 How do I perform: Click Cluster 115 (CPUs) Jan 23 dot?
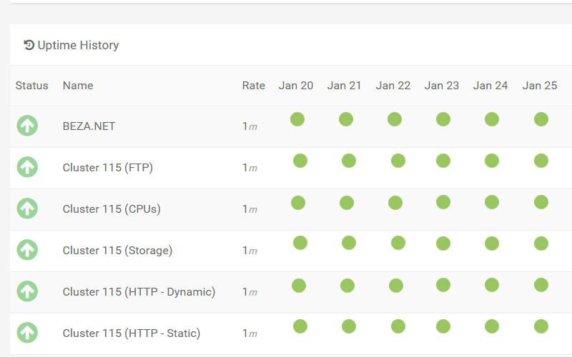(443, 202)
